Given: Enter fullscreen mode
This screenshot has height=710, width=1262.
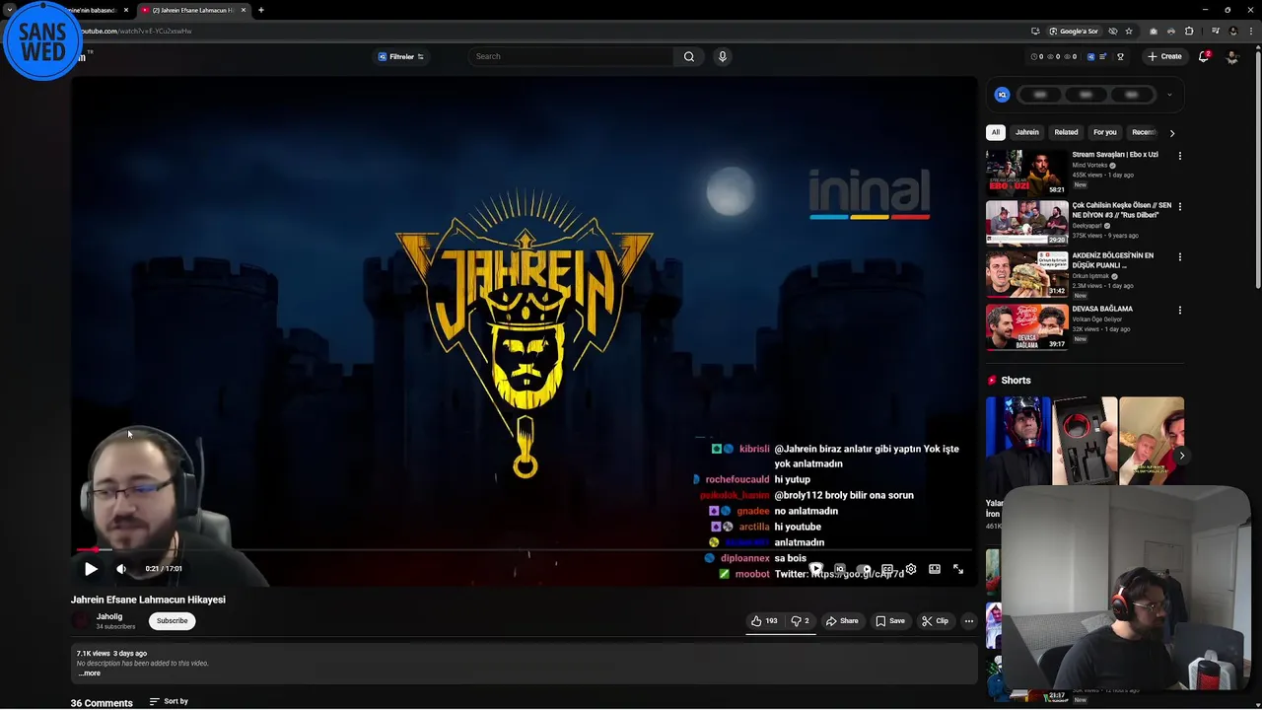Looking at the screenshot, I should pyautogui.click(x=958, y=569).
